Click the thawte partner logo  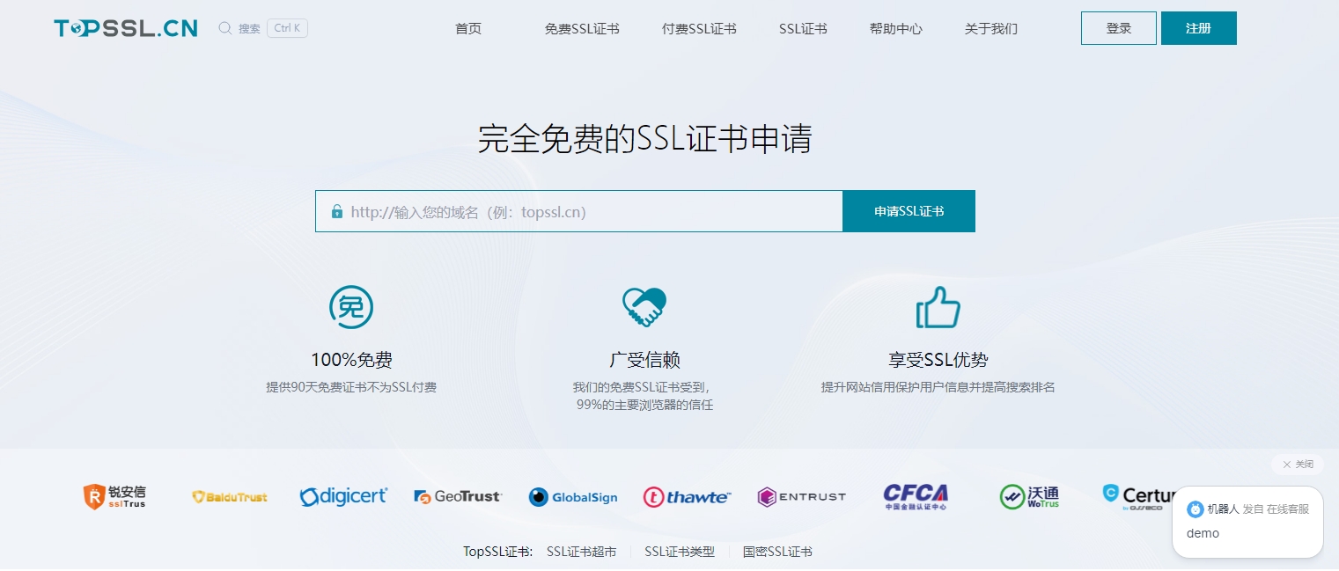click(x=687, y=497)
